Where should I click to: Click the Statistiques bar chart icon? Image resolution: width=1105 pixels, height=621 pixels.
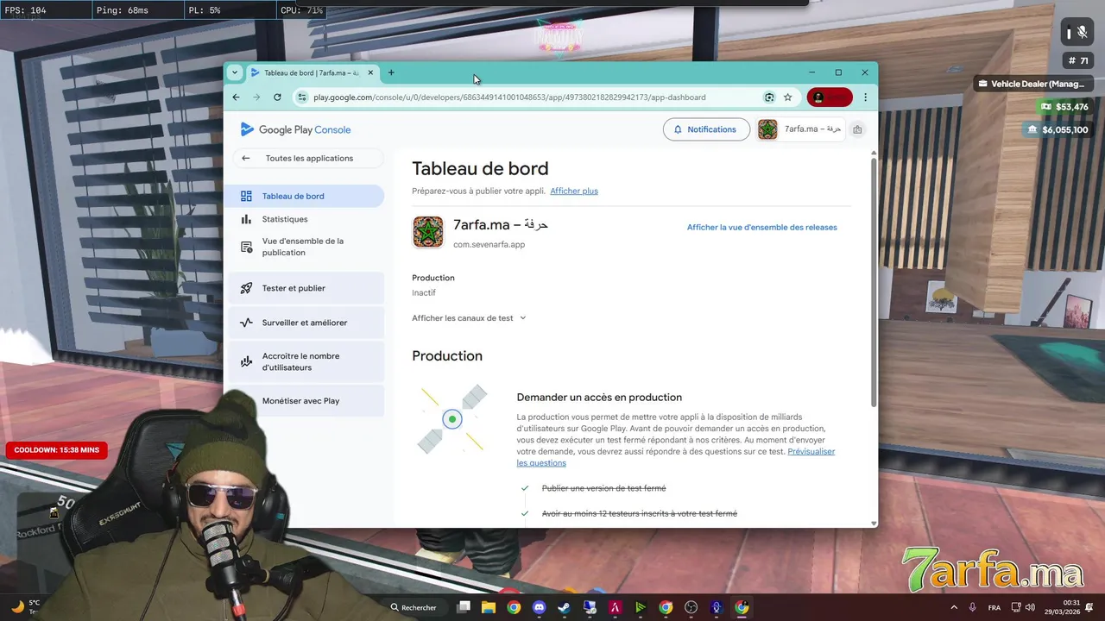(246, 219)
